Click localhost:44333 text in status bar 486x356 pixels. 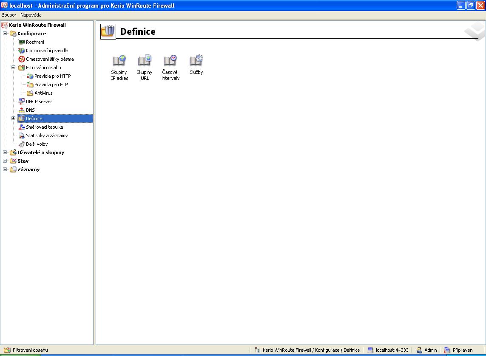tap(392, 350)
